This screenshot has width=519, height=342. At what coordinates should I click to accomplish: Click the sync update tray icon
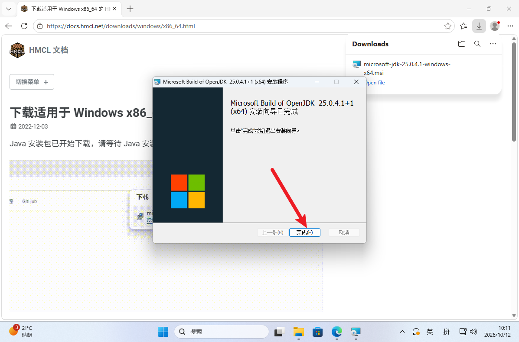tap(416, 332)
